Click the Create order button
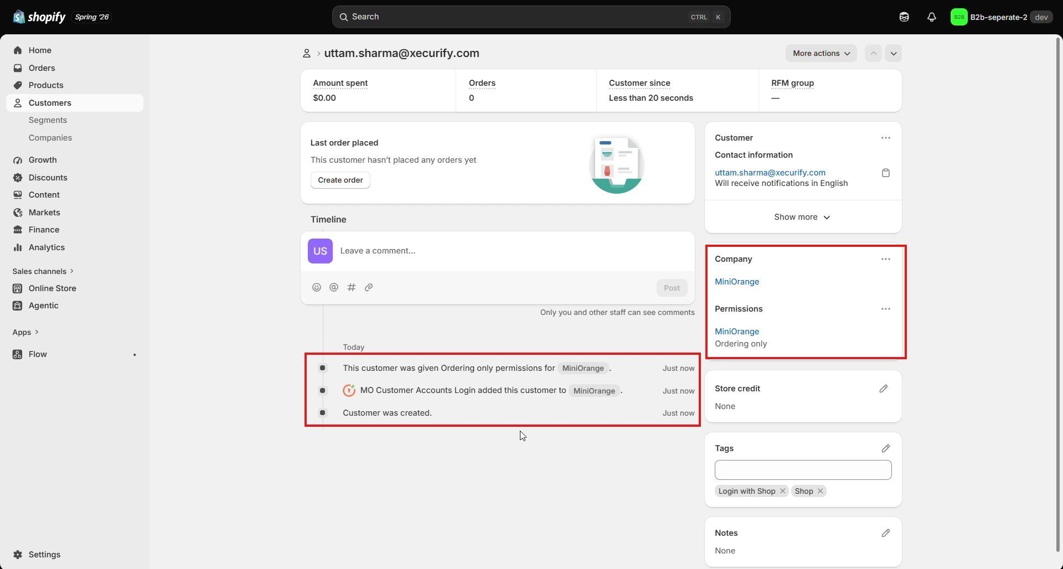This screenshot has width=1063, height=569. pyautogui.click(x=340, y=180)
